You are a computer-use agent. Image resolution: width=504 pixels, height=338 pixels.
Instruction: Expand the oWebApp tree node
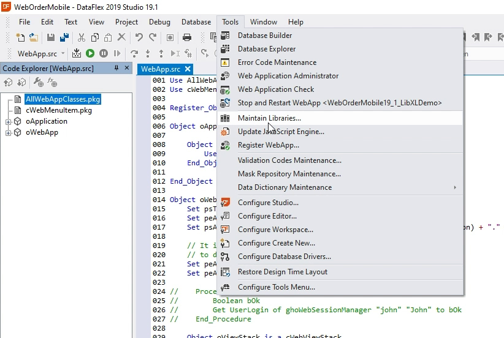click(9, 133)
